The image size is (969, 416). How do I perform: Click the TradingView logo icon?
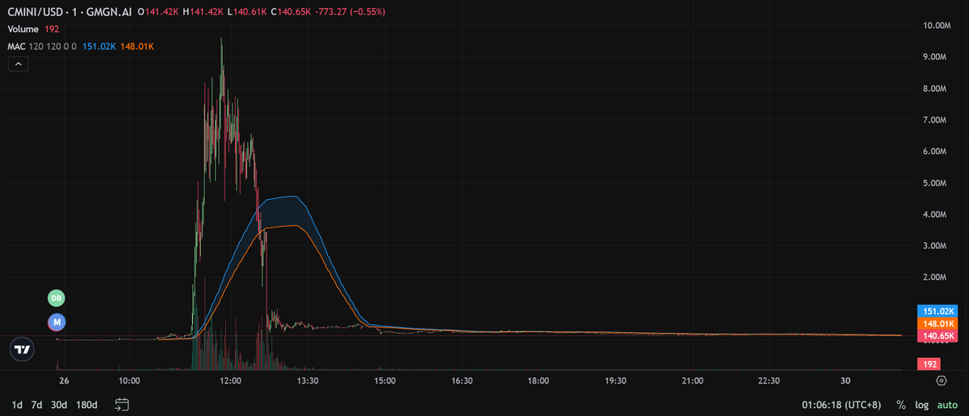point(23,350)
